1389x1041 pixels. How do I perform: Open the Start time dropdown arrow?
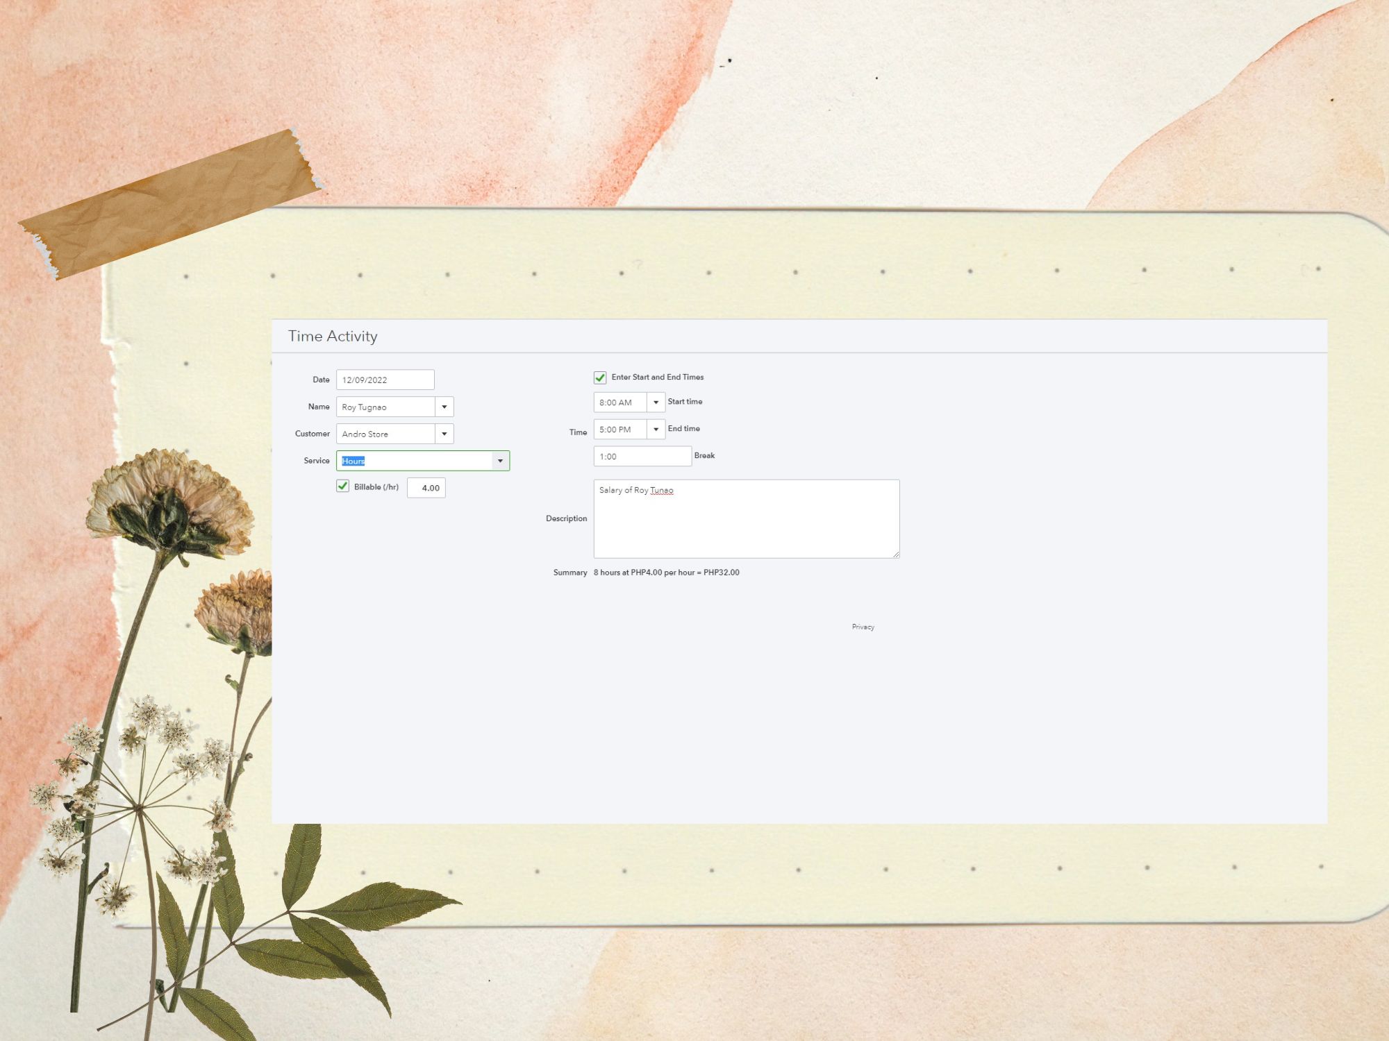pos(656,403)
